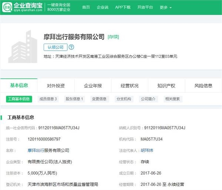Open the 相关搜索 sub-tab

172,99
